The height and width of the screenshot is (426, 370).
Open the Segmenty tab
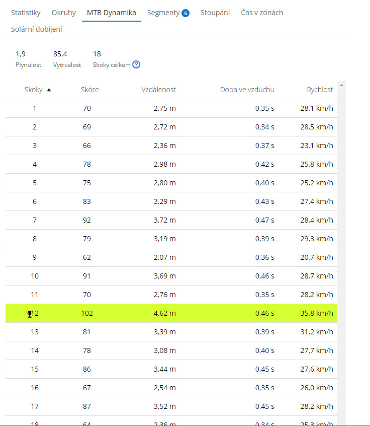click(163, 13)
